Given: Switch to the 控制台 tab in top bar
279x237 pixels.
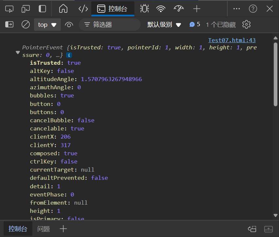Looking at the screenshot, I should click(113, 9).
